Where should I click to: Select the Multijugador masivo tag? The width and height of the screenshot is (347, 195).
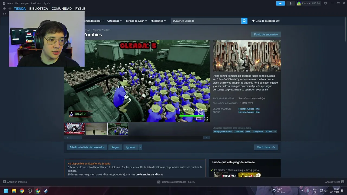[223, 131]
